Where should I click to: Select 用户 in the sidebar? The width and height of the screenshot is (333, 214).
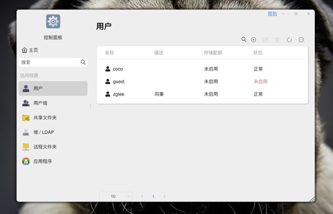pos(53,88)
